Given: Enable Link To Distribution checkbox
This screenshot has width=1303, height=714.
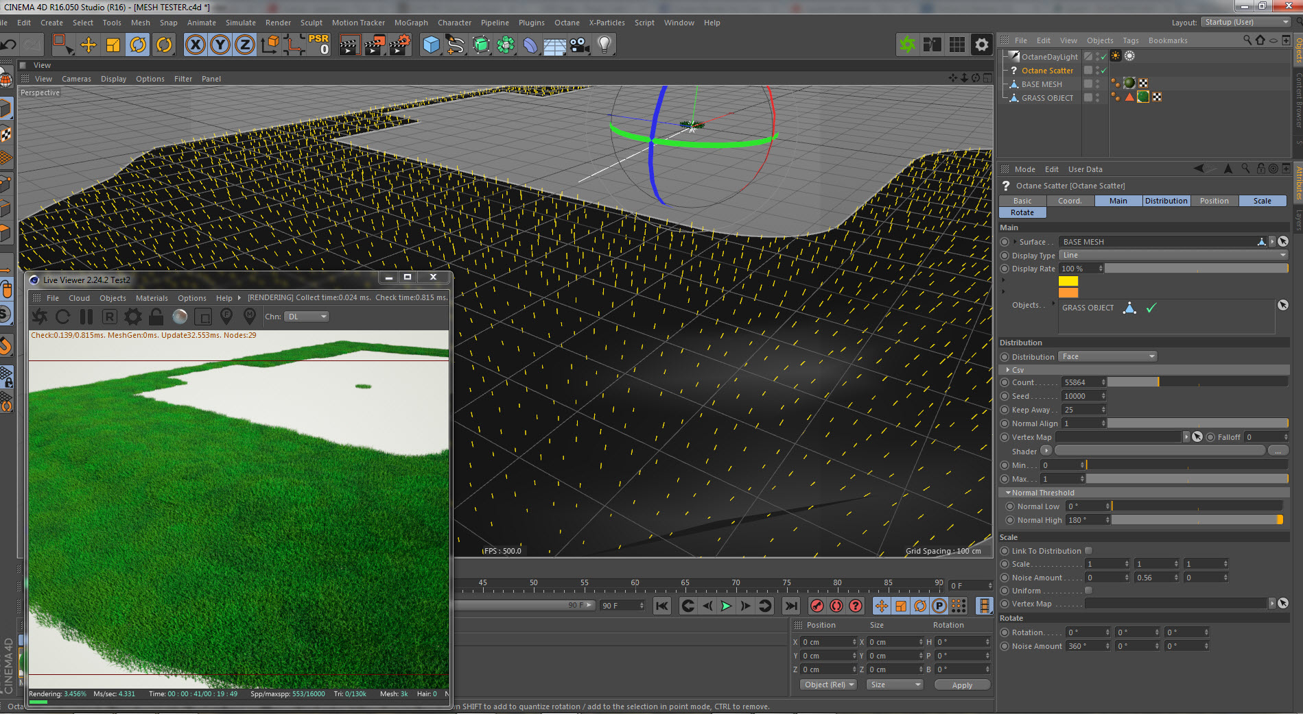Looking at the screenshot, I should [x=1088, y=551].
